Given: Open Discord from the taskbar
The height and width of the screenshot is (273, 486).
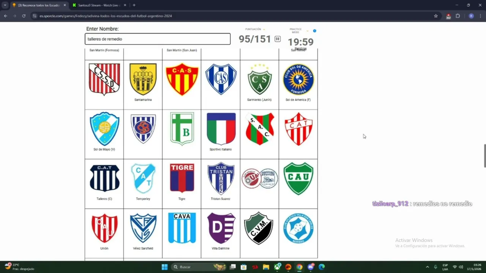Looking at the screenshot, I should [x=311, y=267].
